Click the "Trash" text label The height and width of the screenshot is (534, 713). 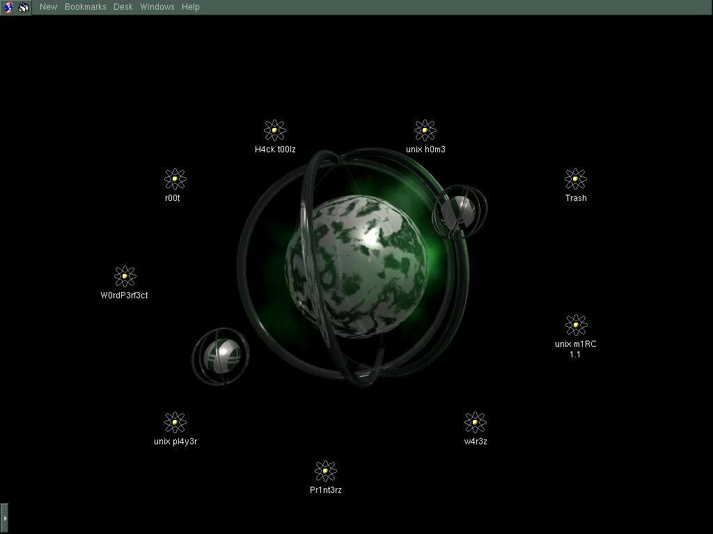click(576, 198)
